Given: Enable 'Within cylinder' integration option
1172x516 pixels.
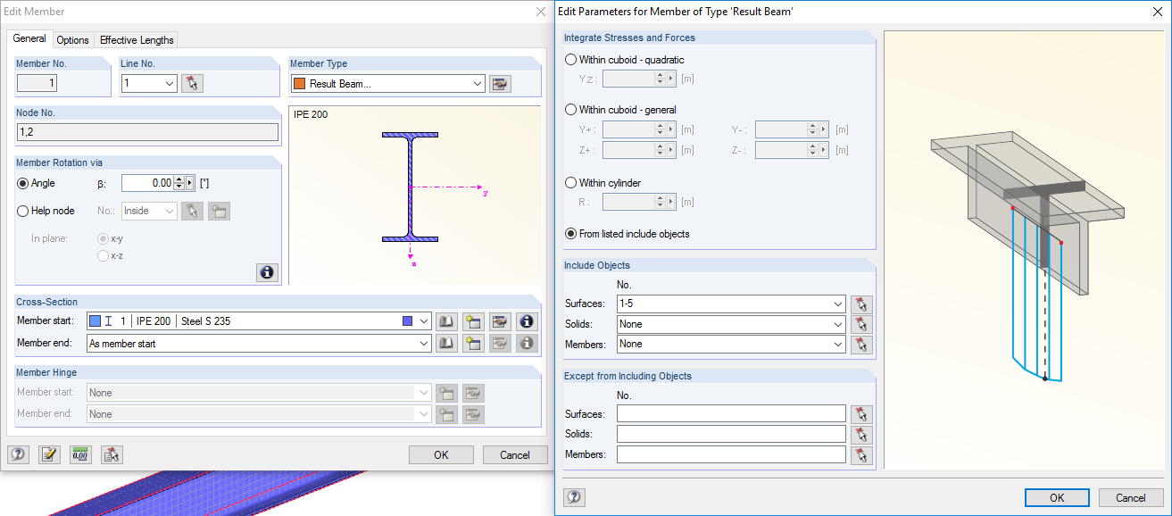Looking at the screenshot, I should (569, 182).
